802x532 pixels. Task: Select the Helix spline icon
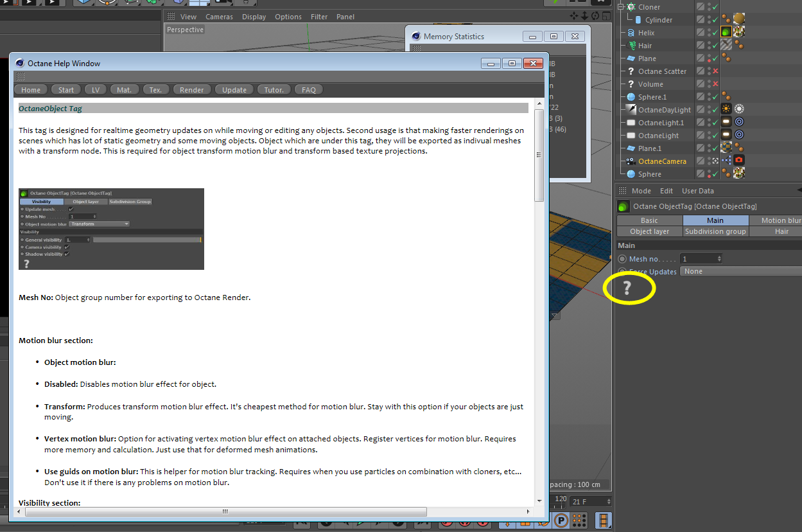[x=631, y=33]
